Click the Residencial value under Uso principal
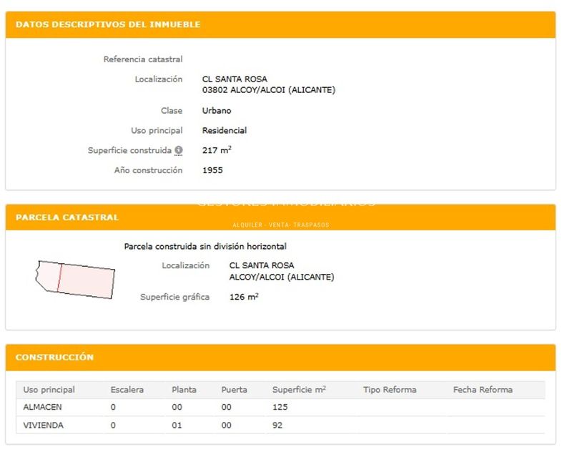This screenshot has width=572, height=467. point(223,130)
